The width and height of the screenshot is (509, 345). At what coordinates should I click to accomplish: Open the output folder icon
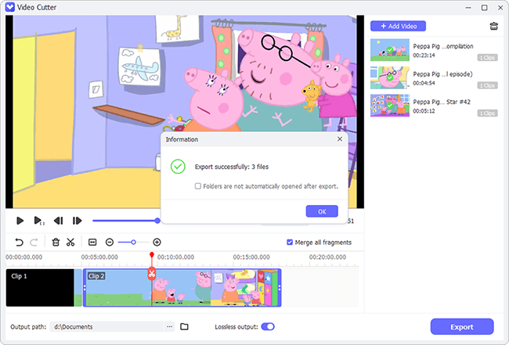184,326
